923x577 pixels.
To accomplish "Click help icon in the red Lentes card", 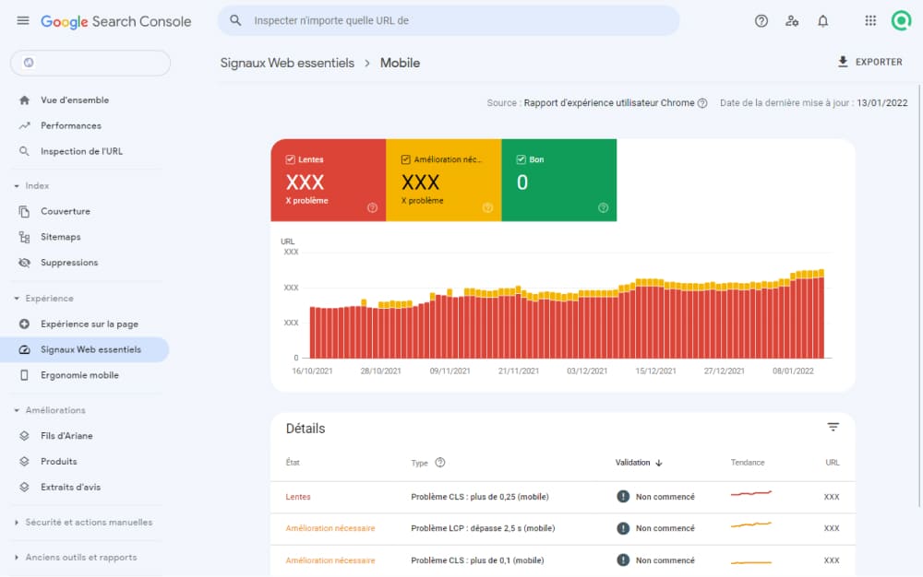I will point(372,208).
